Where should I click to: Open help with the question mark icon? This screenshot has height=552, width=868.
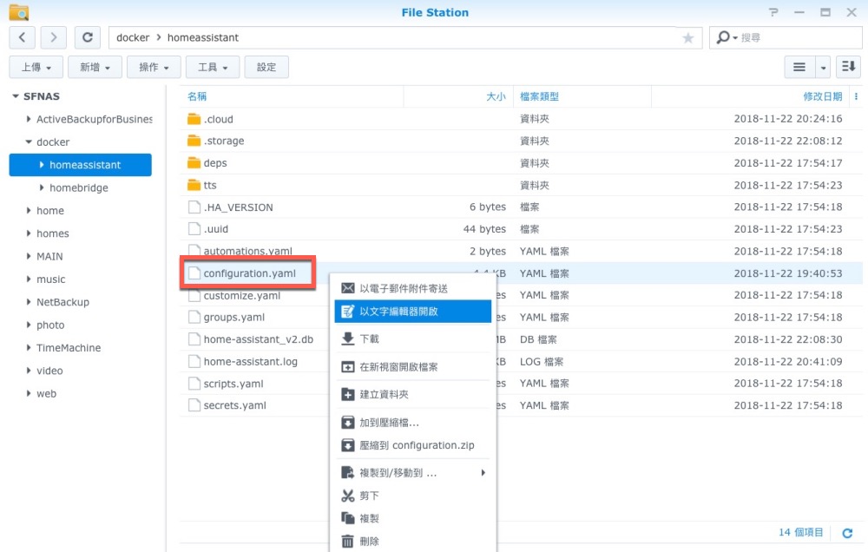click(773, 12)
